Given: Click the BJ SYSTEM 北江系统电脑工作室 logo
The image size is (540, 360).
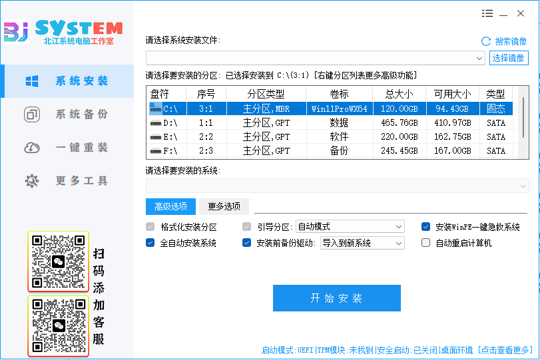Looking at the screenshot, I should 63,32.
